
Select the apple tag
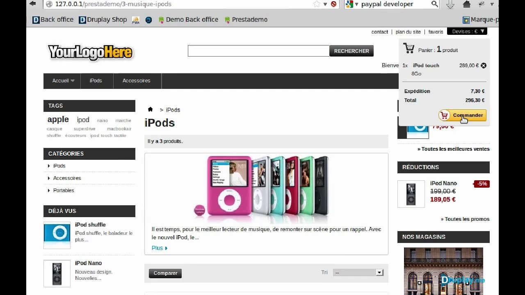58,119
